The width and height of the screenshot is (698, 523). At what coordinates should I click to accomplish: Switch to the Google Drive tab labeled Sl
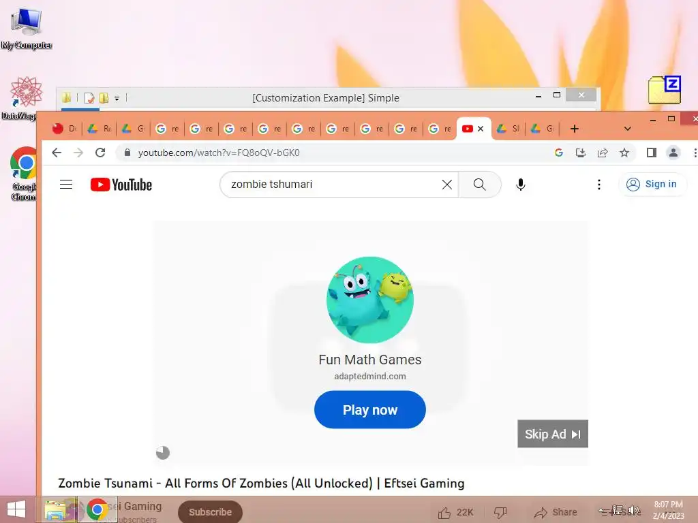point(508,129)
